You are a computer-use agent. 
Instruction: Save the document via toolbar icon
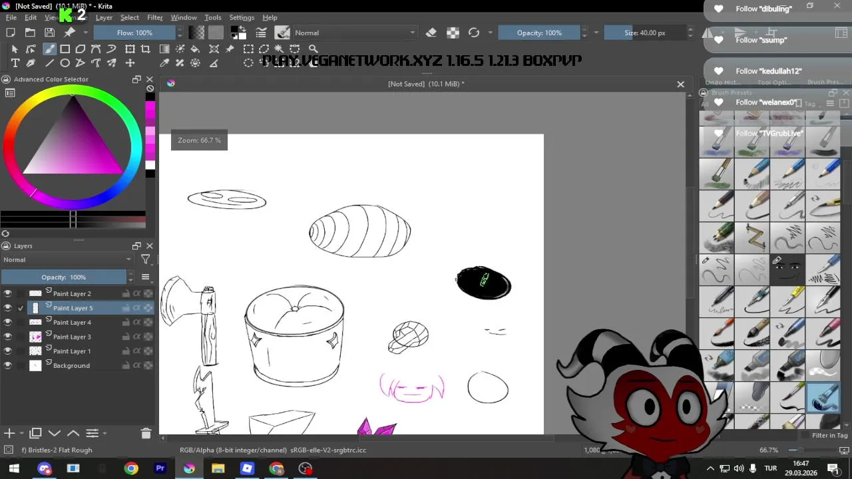click(49, 33)
